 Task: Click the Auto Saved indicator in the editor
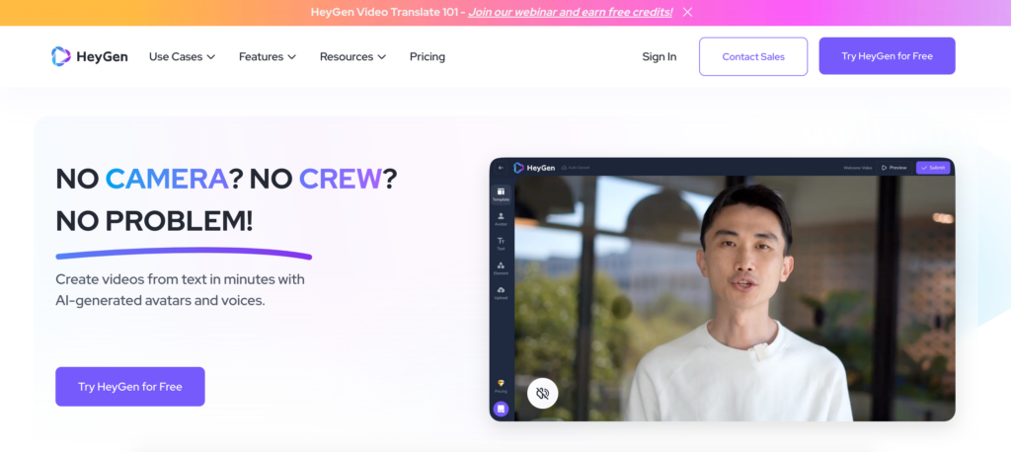tap(576, 168)
